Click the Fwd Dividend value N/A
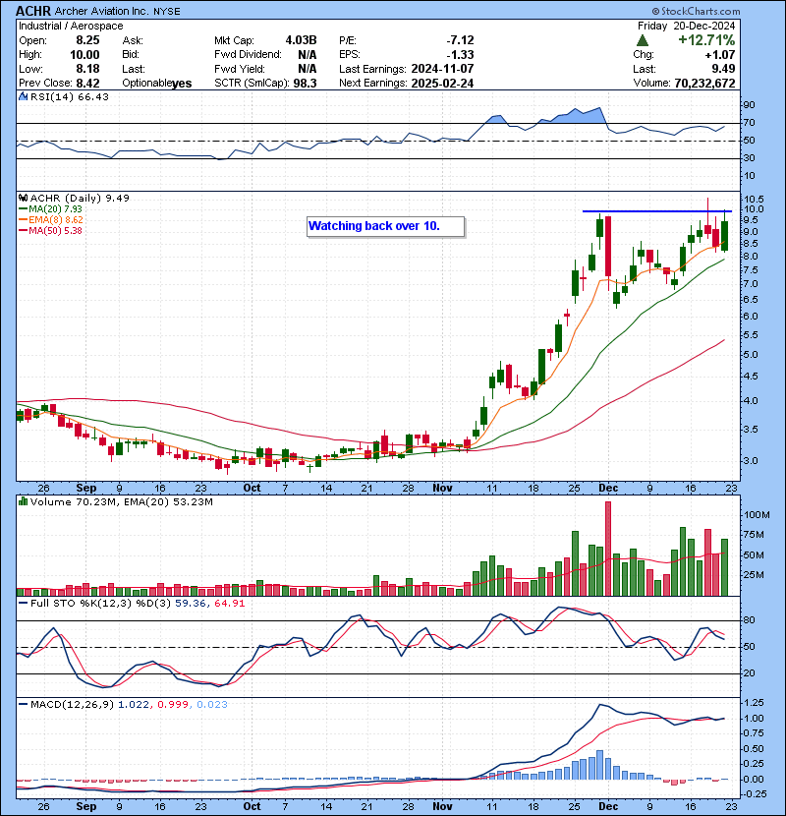 [x=307, y=55]
